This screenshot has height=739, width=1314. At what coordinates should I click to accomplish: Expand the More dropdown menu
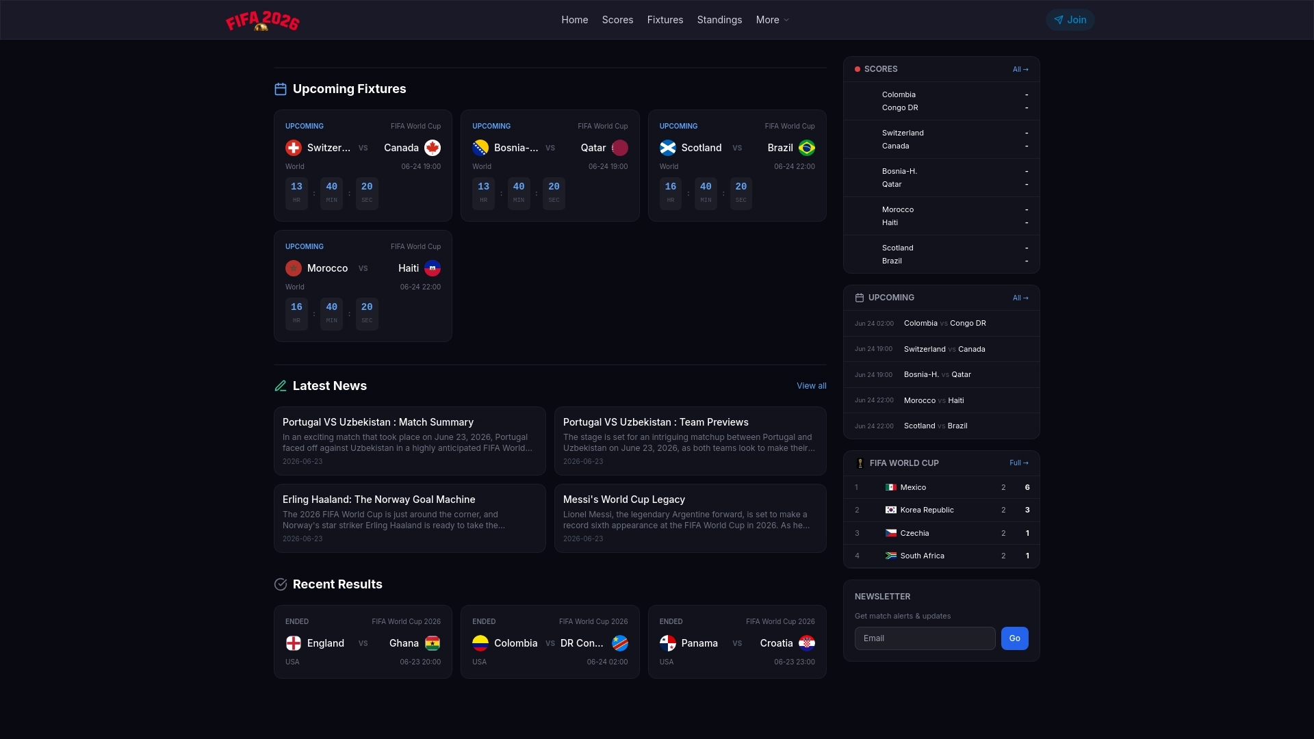point(773,20)
